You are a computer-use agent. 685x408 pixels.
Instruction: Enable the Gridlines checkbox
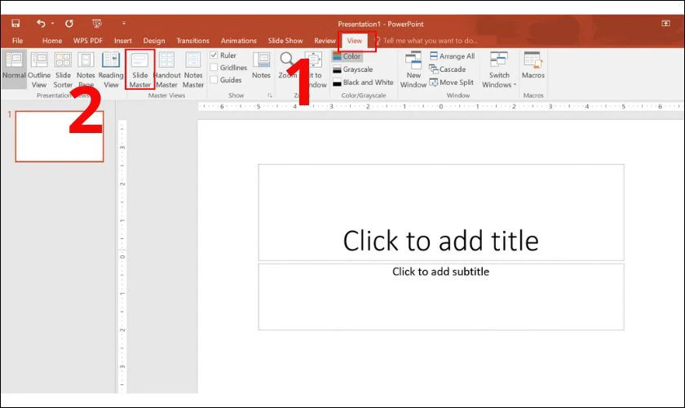click(x=214, y=68)
